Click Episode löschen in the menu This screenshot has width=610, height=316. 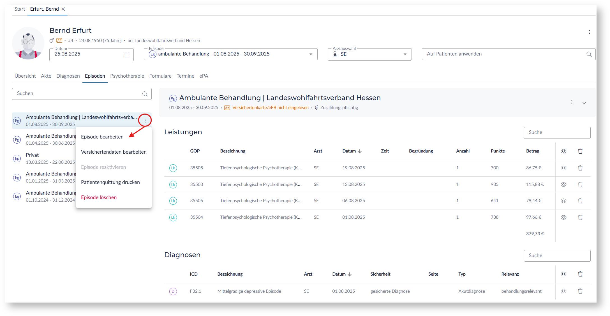pyautogui.click(x=99, y=197)
